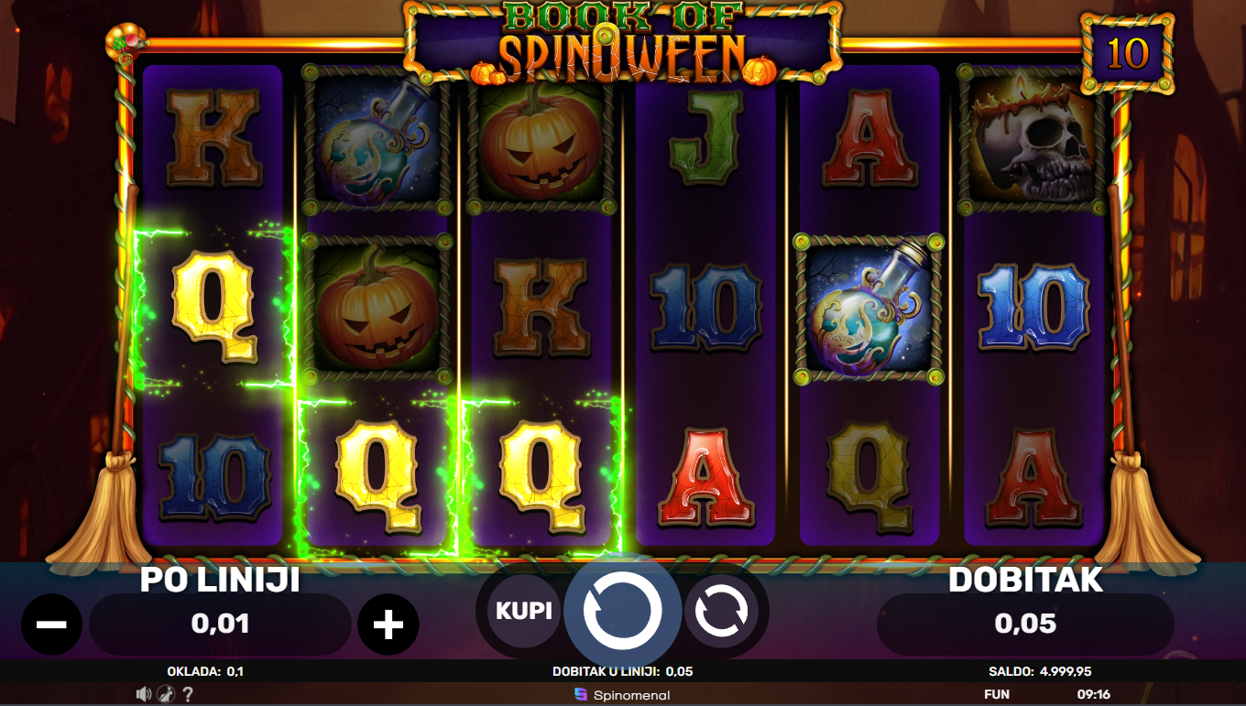Viewport: 1246px width, 706px height.
Task: Click the green J symbol
Action: [x=705, y=140]
